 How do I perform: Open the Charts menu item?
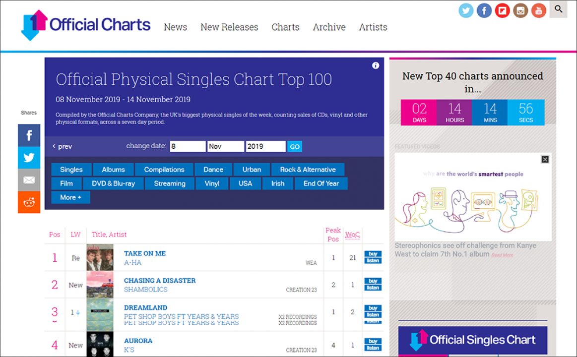point(286,27)
